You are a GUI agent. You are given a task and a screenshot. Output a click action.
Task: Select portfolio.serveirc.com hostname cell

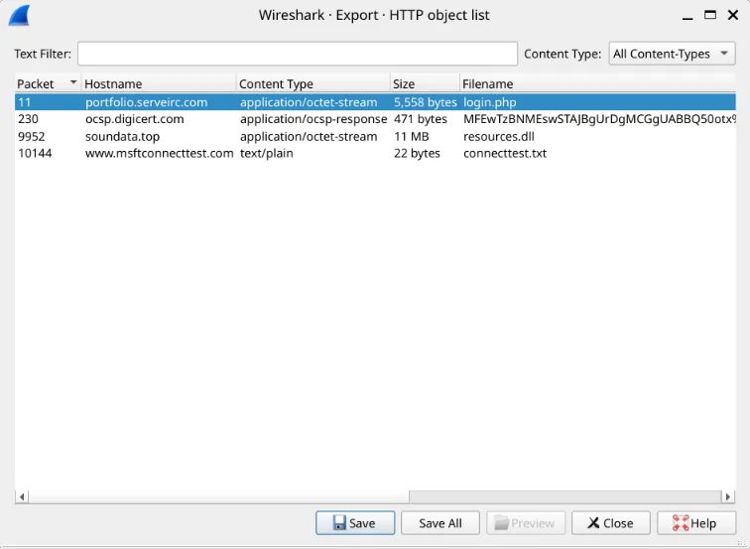(x=147, y=102)
